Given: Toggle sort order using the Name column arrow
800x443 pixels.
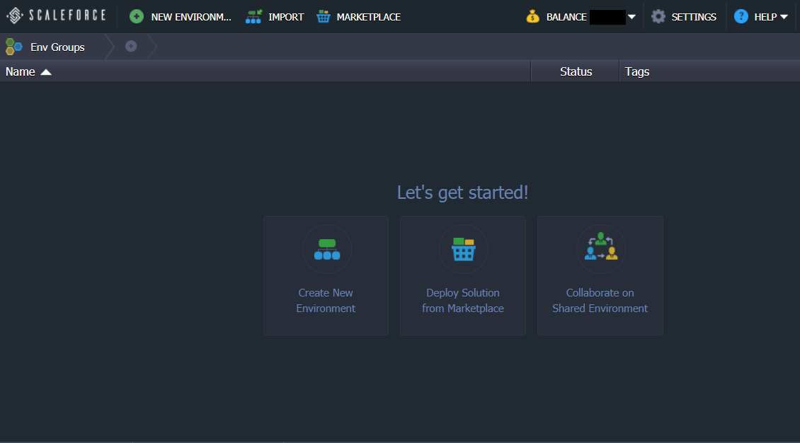Looking at the screenshot, I should (x=46, y=72).
